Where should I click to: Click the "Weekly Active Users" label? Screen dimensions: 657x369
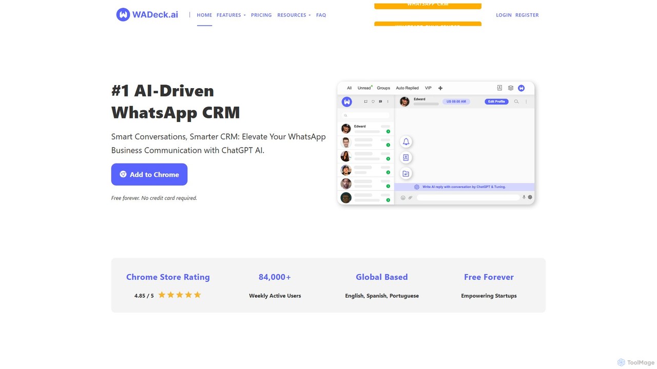click(x=275, y=296)
